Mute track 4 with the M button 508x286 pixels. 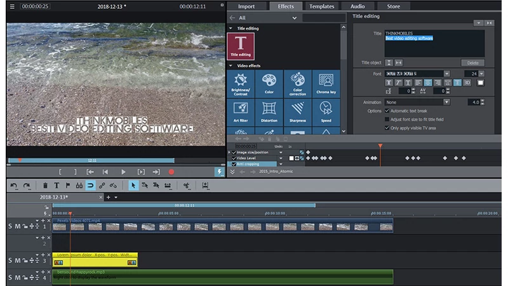tap(18, 278)
